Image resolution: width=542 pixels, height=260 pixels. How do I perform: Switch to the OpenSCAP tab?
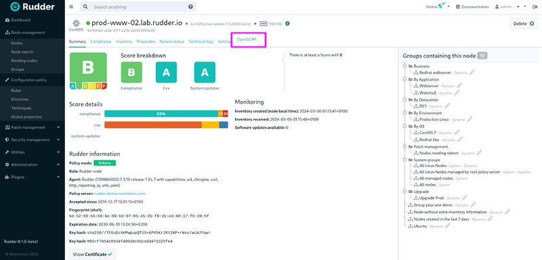[x=247, y=40]
